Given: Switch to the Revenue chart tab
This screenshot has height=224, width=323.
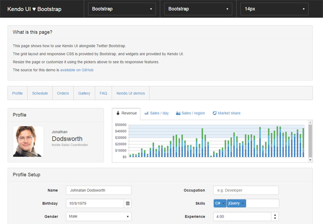Looking at the screenshot, I should (126, 113).
